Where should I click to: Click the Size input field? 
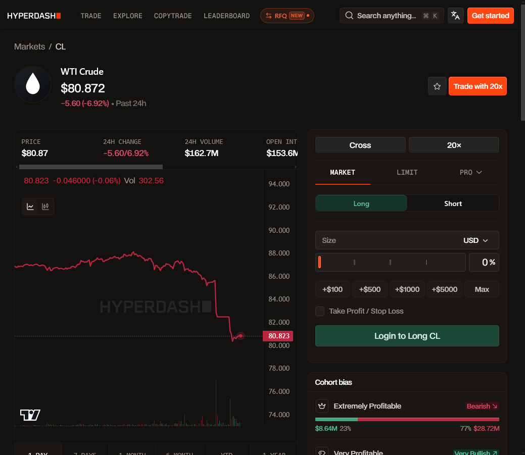pyautogui.click(x=389, y=240)
